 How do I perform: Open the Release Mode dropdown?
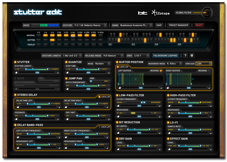[113, 55]
